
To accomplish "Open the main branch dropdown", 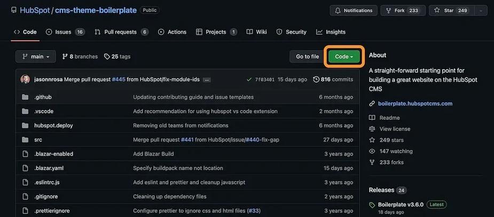I will [x=36, y=57].
